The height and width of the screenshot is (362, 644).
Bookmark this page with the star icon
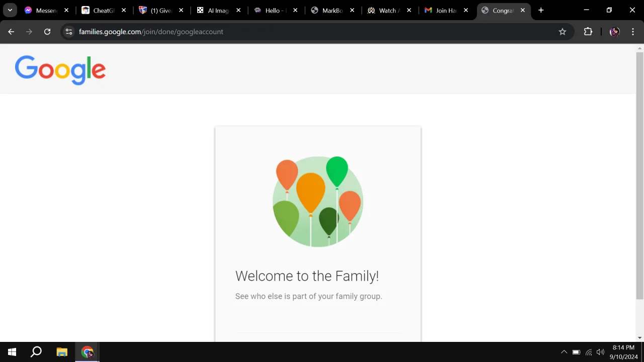(x=562, y=32)
